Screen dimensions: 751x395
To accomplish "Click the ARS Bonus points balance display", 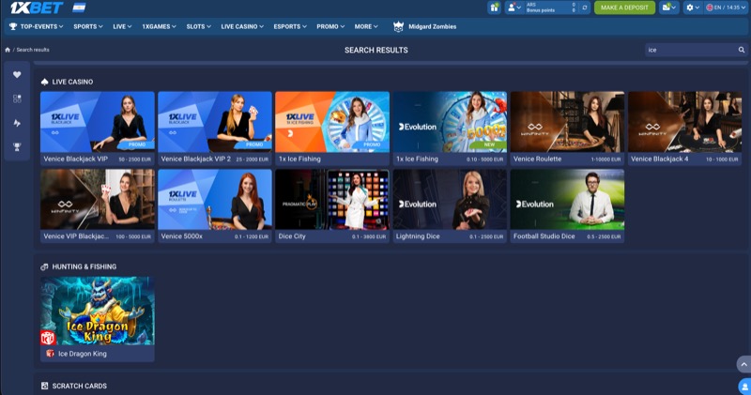I will pos(551,8).
